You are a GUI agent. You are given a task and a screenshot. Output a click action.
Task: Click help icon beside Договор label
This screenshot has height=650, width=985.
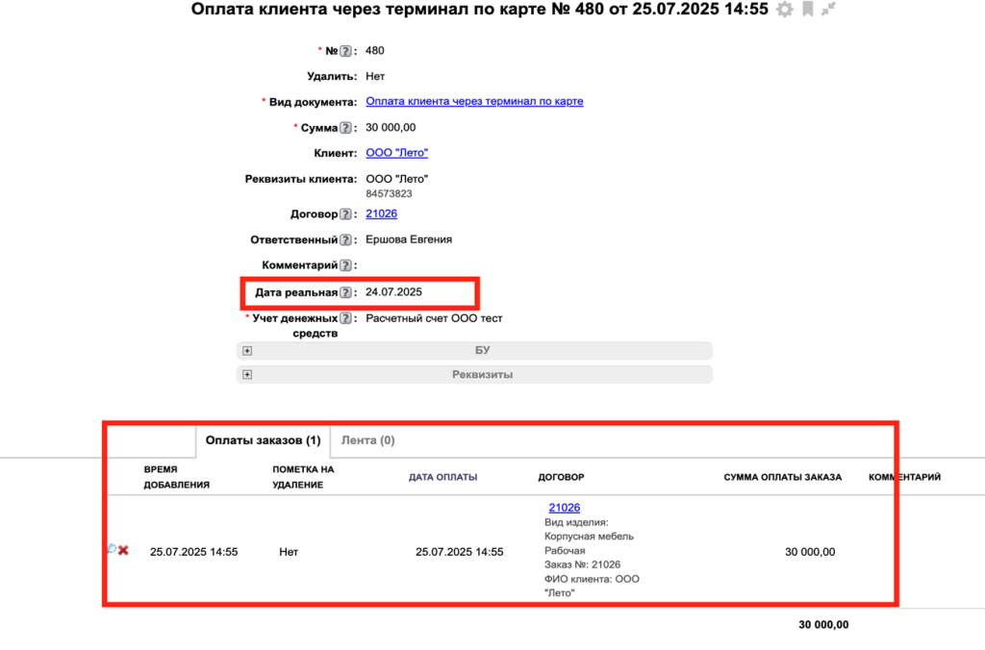coord(346,214)
